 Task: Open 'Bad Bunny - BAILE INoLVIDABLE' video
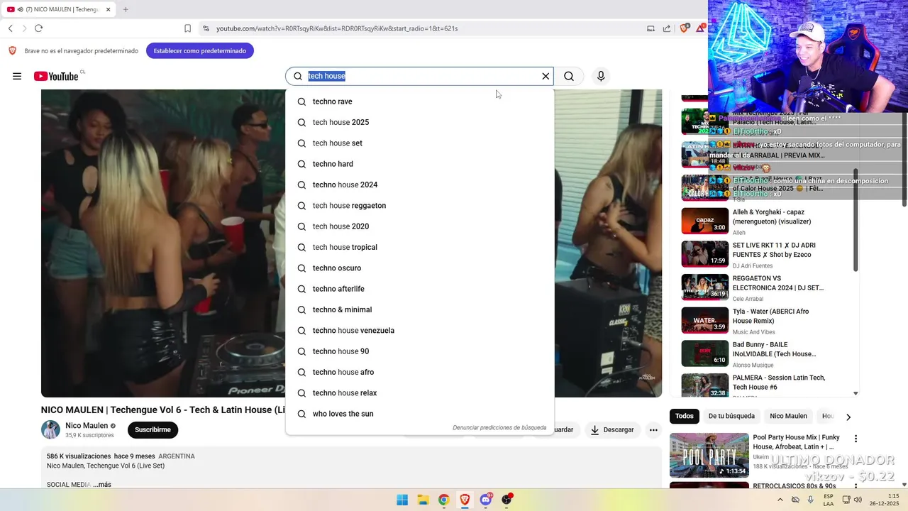(766, 353)
